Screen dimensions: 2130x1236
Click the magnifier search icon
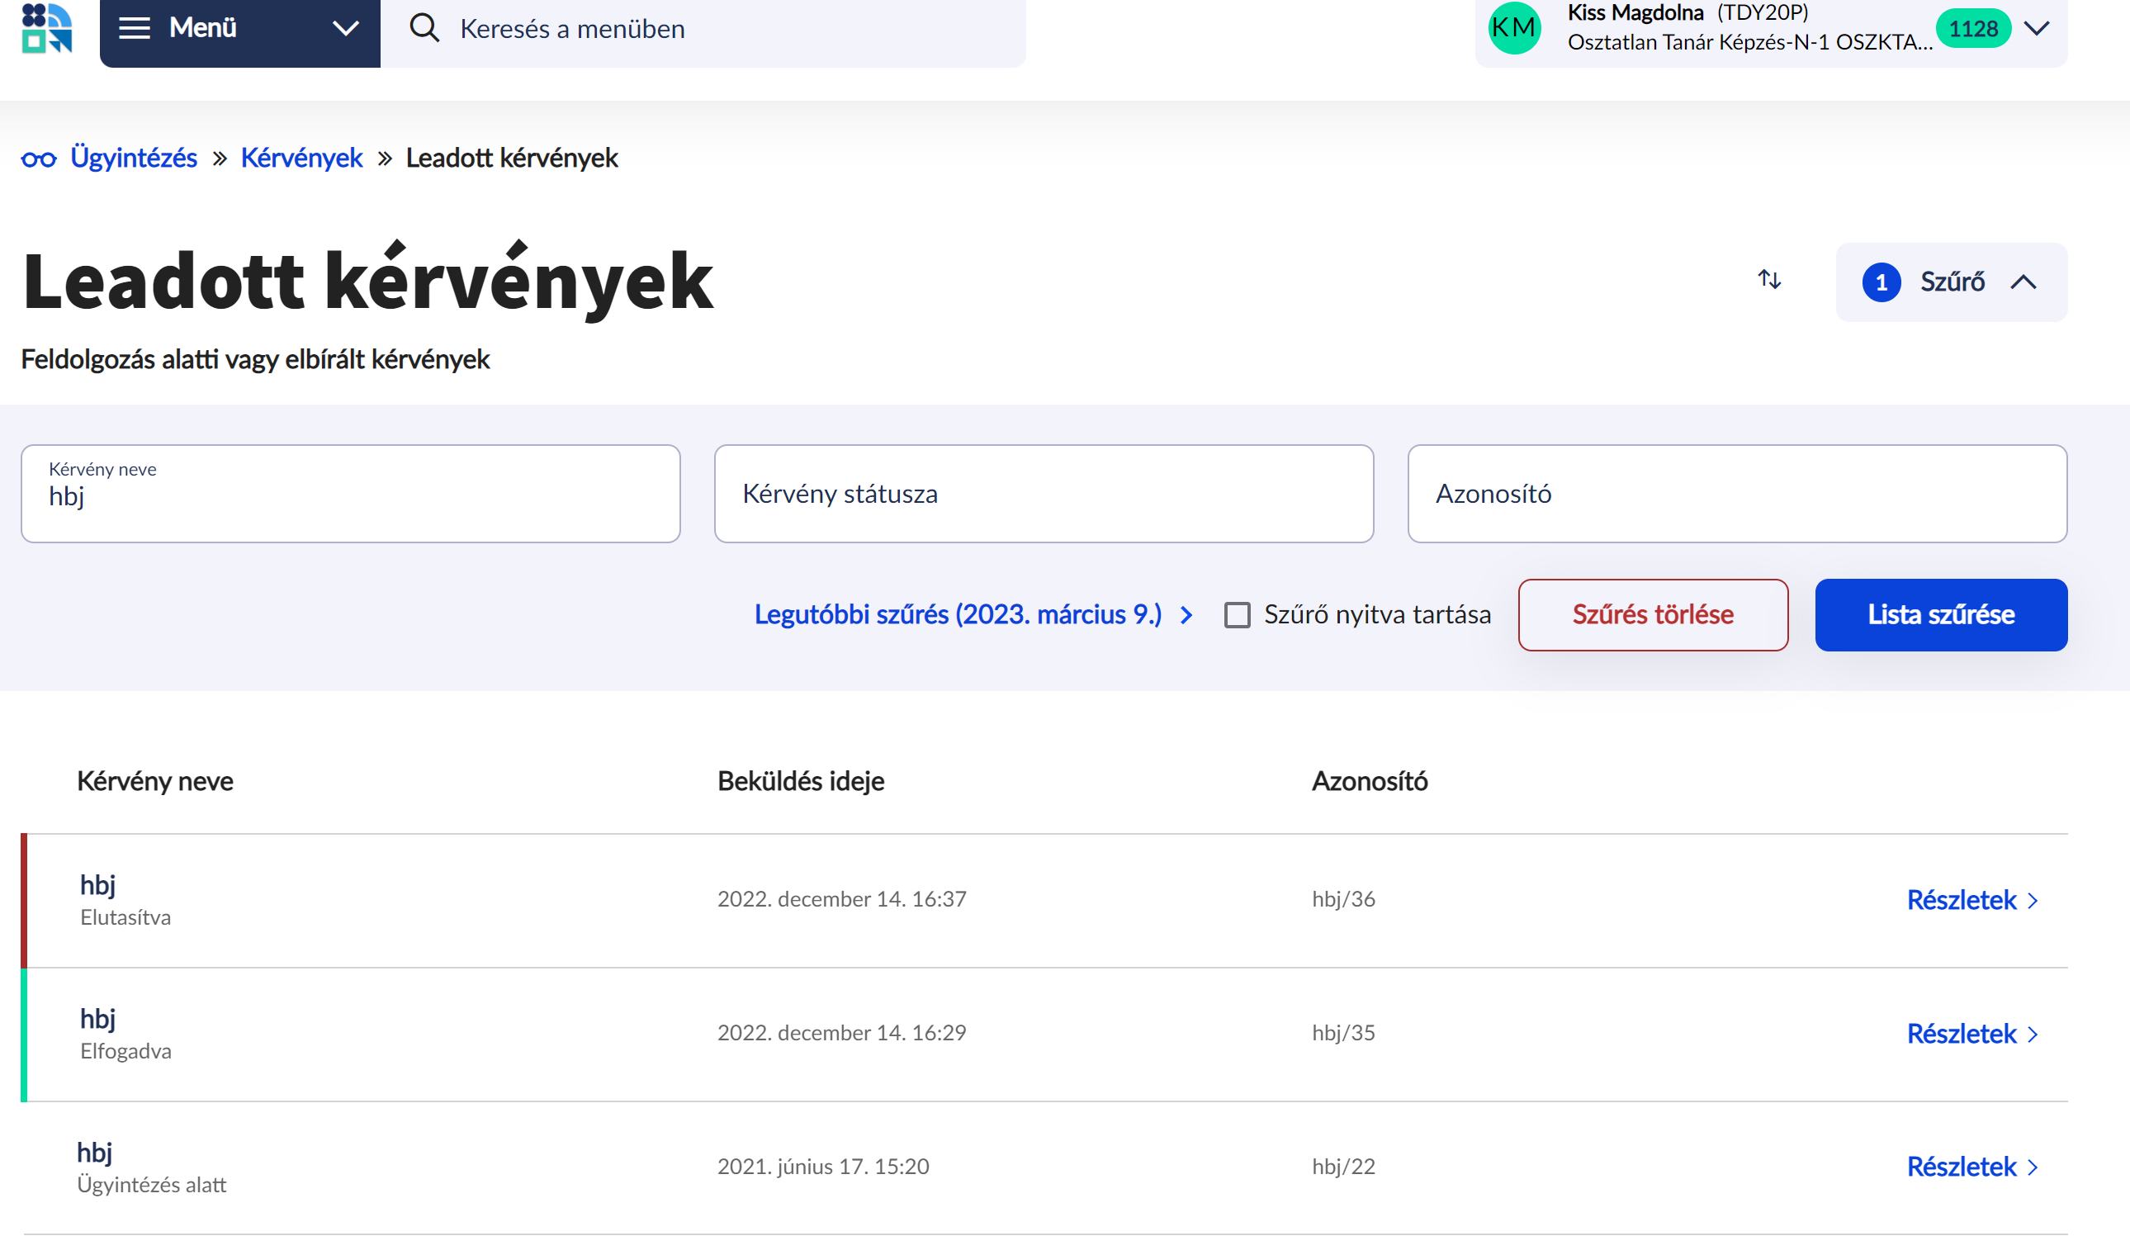point(425,27)
